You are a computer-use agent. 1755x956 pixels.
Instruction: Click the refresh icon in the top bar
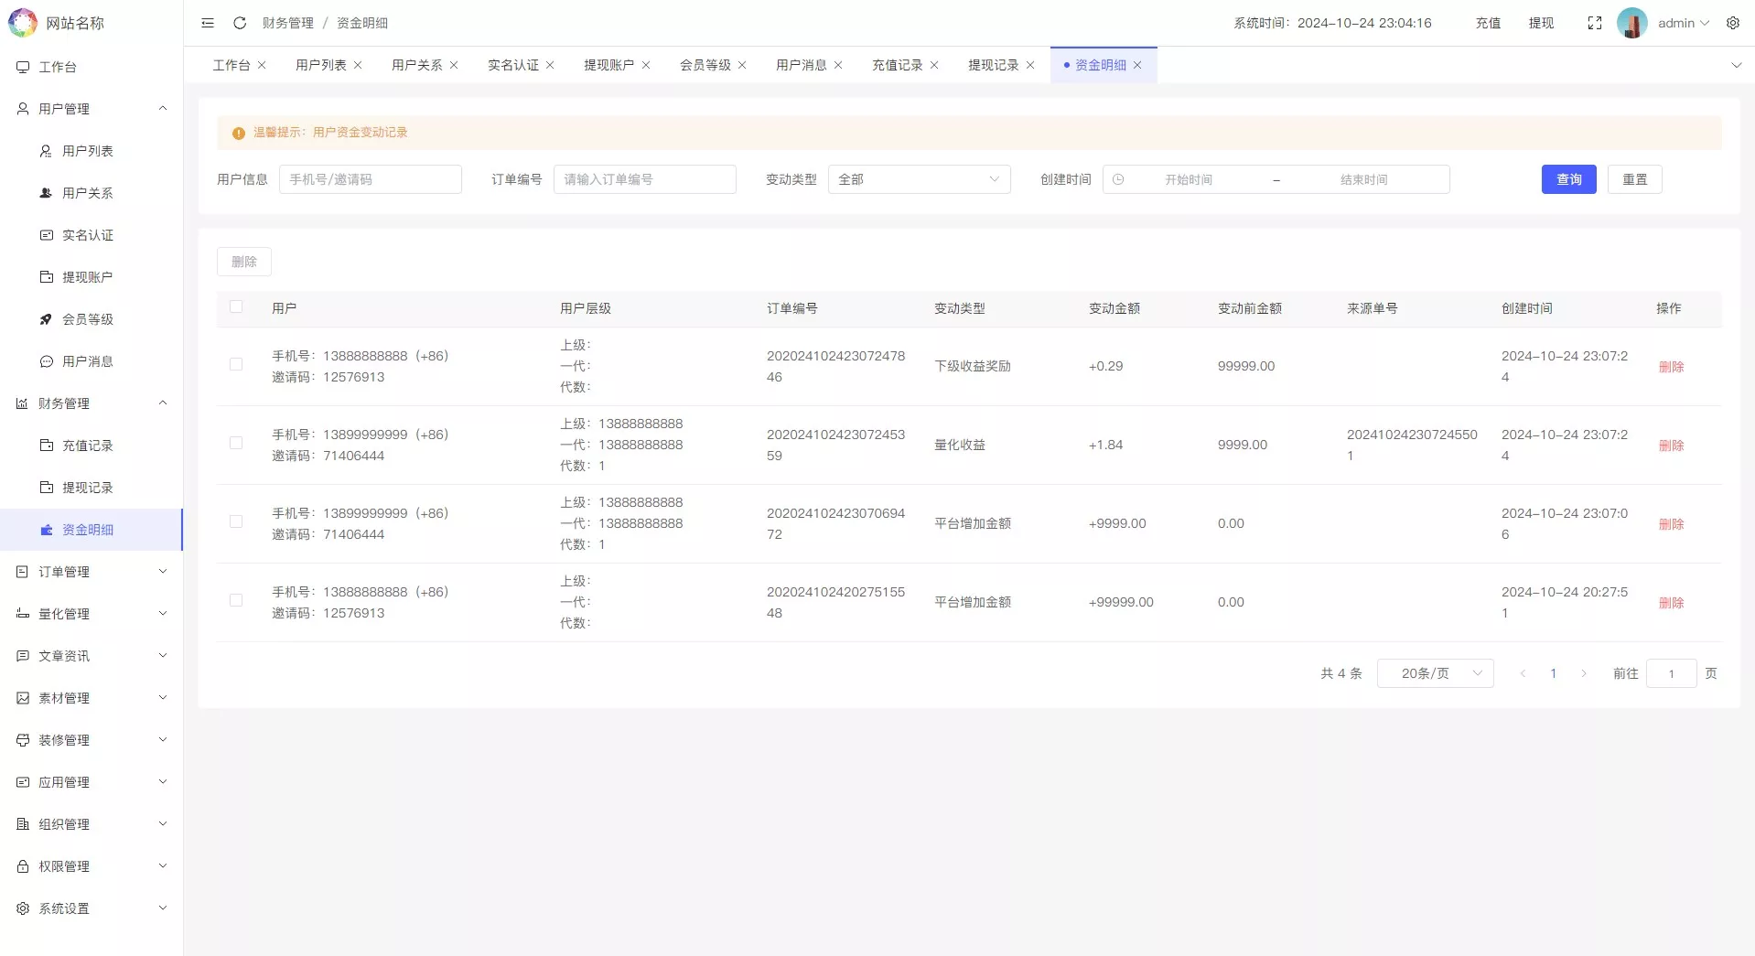(239, 23)
